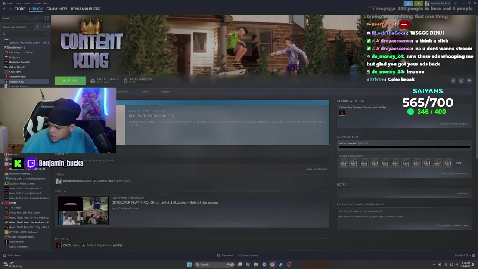Open Developer Playthrough broadcast thumbnail
The height and width of the screenshot is (269, 478).
click(x=83, y=211)
